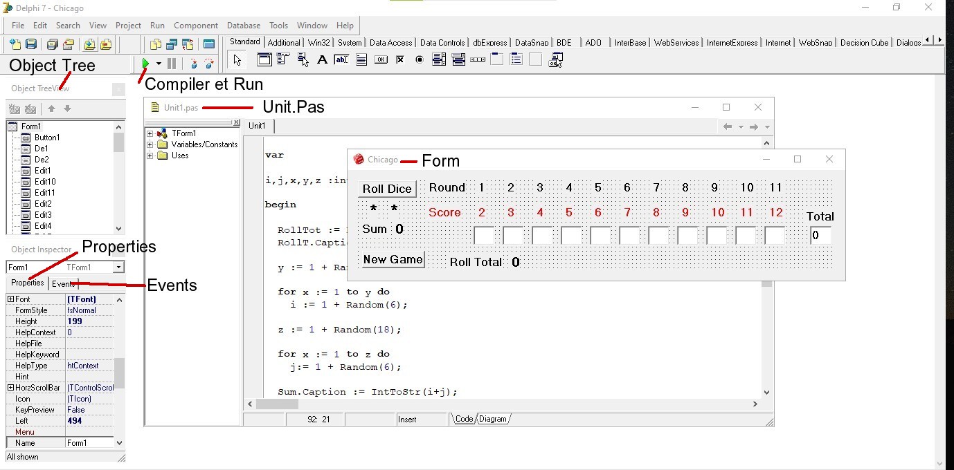Select the Properties tab in Object Inspector

coord(28,283)
